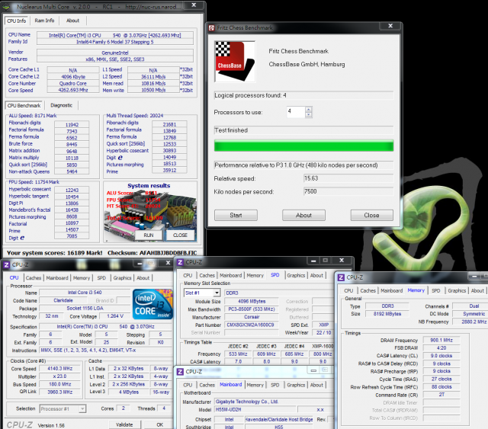This screenshot has width=488, height=429.
Task: Select the CPU Info tab in Nuclearus
Action: (x=17, y=21)
